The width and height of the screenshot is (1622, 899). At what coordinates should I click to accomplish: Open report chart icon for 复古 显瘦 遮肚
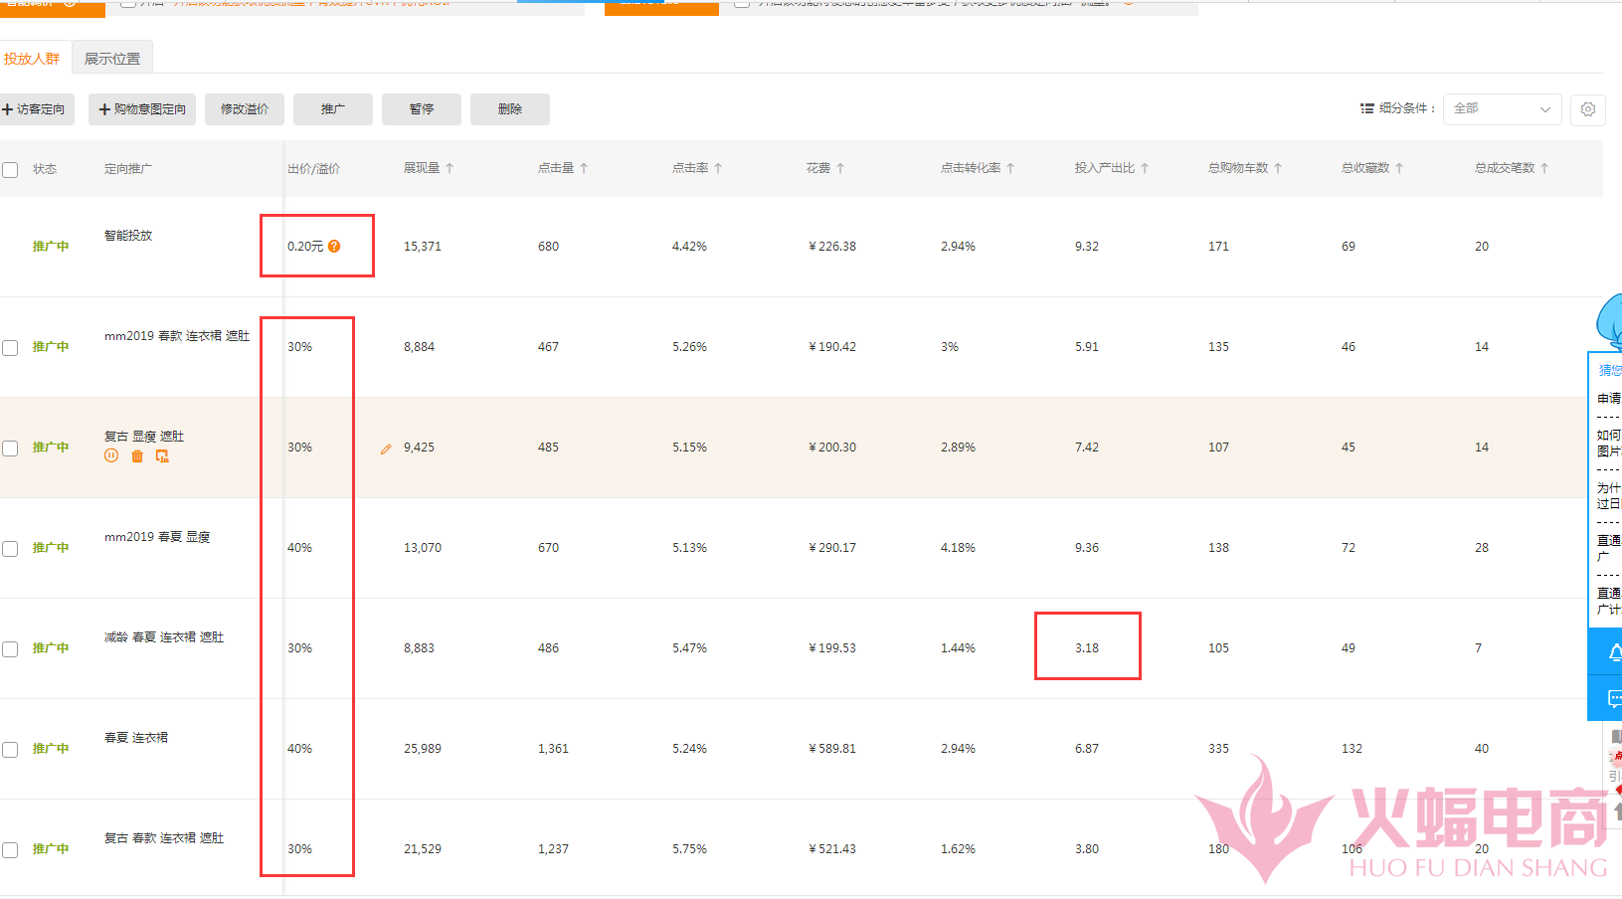(x=162, y=455)
